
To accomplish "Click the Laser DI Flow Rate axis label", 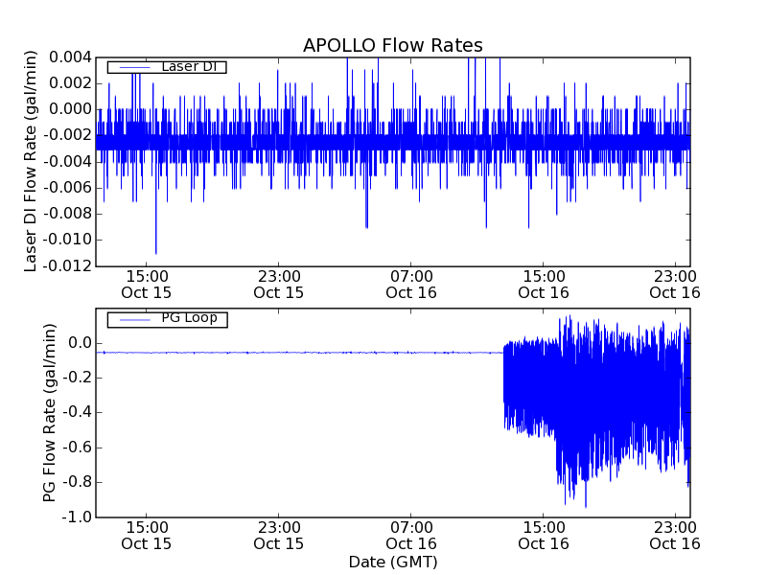I will [31, 161].
